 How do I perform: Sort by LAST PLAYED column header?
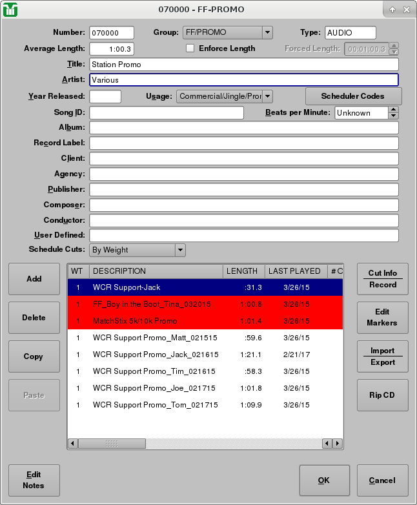pos(294,271)
